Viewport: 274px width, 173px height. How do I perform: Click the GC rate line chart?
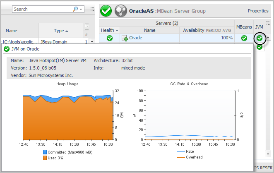pyautogui.click(x=190, y=115)
